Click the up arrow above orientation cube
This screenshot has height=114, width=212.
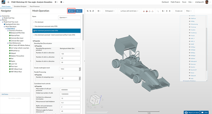click(x=95, y=92)
